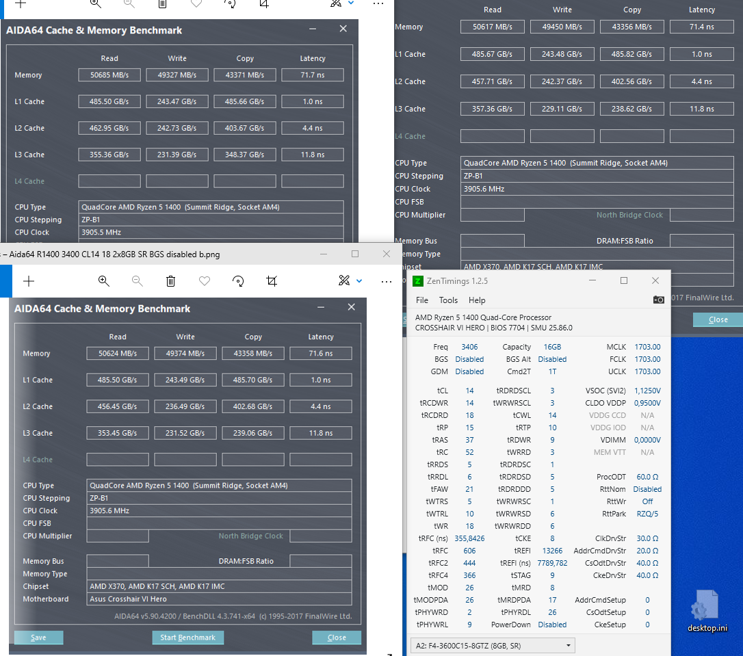
Task: Close the AIDA64 benchmark via Close button
Action: 337,637
